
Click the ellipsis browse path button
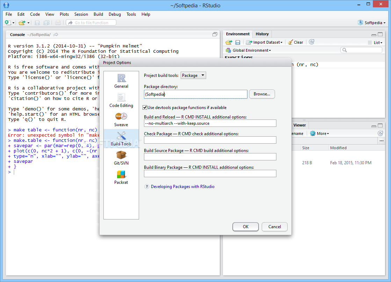382,141
